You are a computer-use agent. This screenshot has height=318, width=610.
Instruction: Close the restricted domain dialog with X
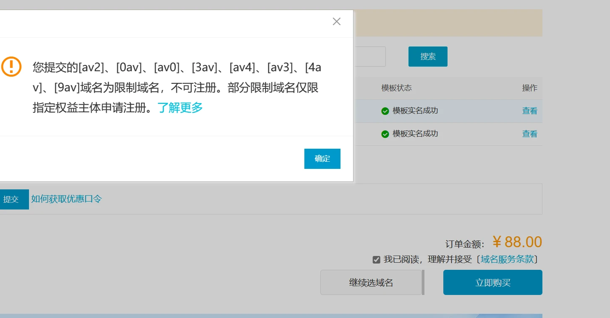pos(336,21)
